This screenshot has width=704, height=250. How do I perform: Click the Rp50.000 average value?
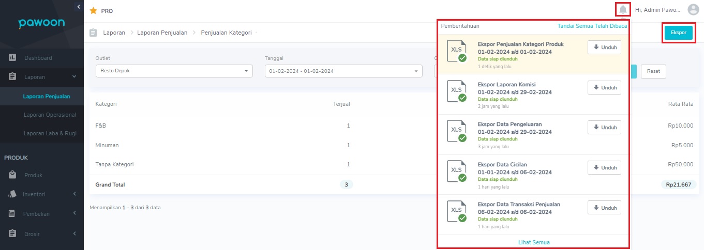point(681,164)
